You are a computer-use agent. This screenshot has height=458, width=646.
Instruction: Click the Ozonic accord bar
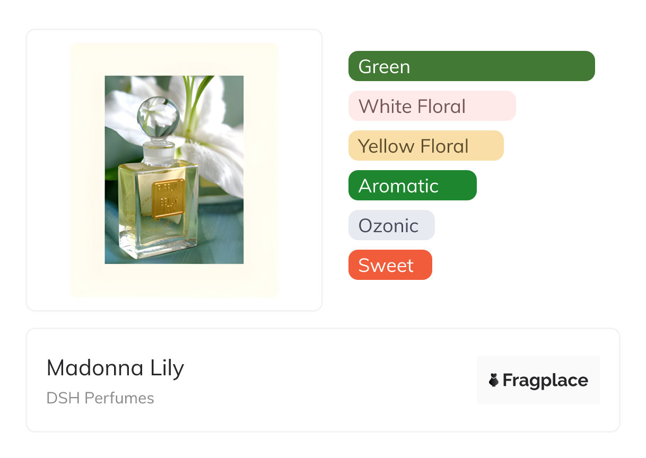point(391,225)
